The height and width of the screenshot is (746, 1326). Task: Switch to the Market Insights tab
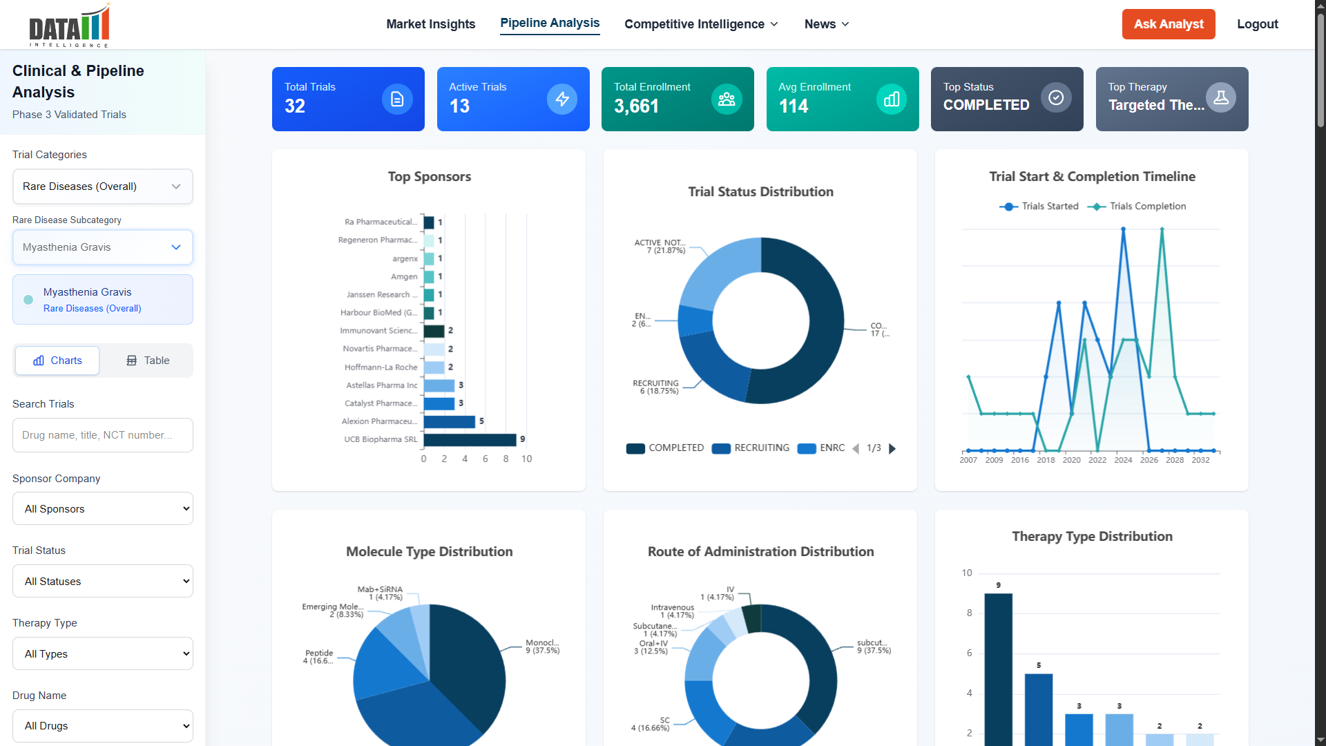coord(430,24)
